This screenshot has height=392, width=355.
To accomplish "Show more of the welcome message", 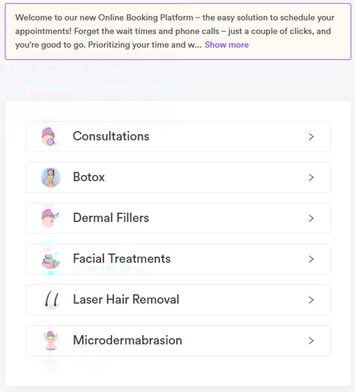I will [226, 45].
